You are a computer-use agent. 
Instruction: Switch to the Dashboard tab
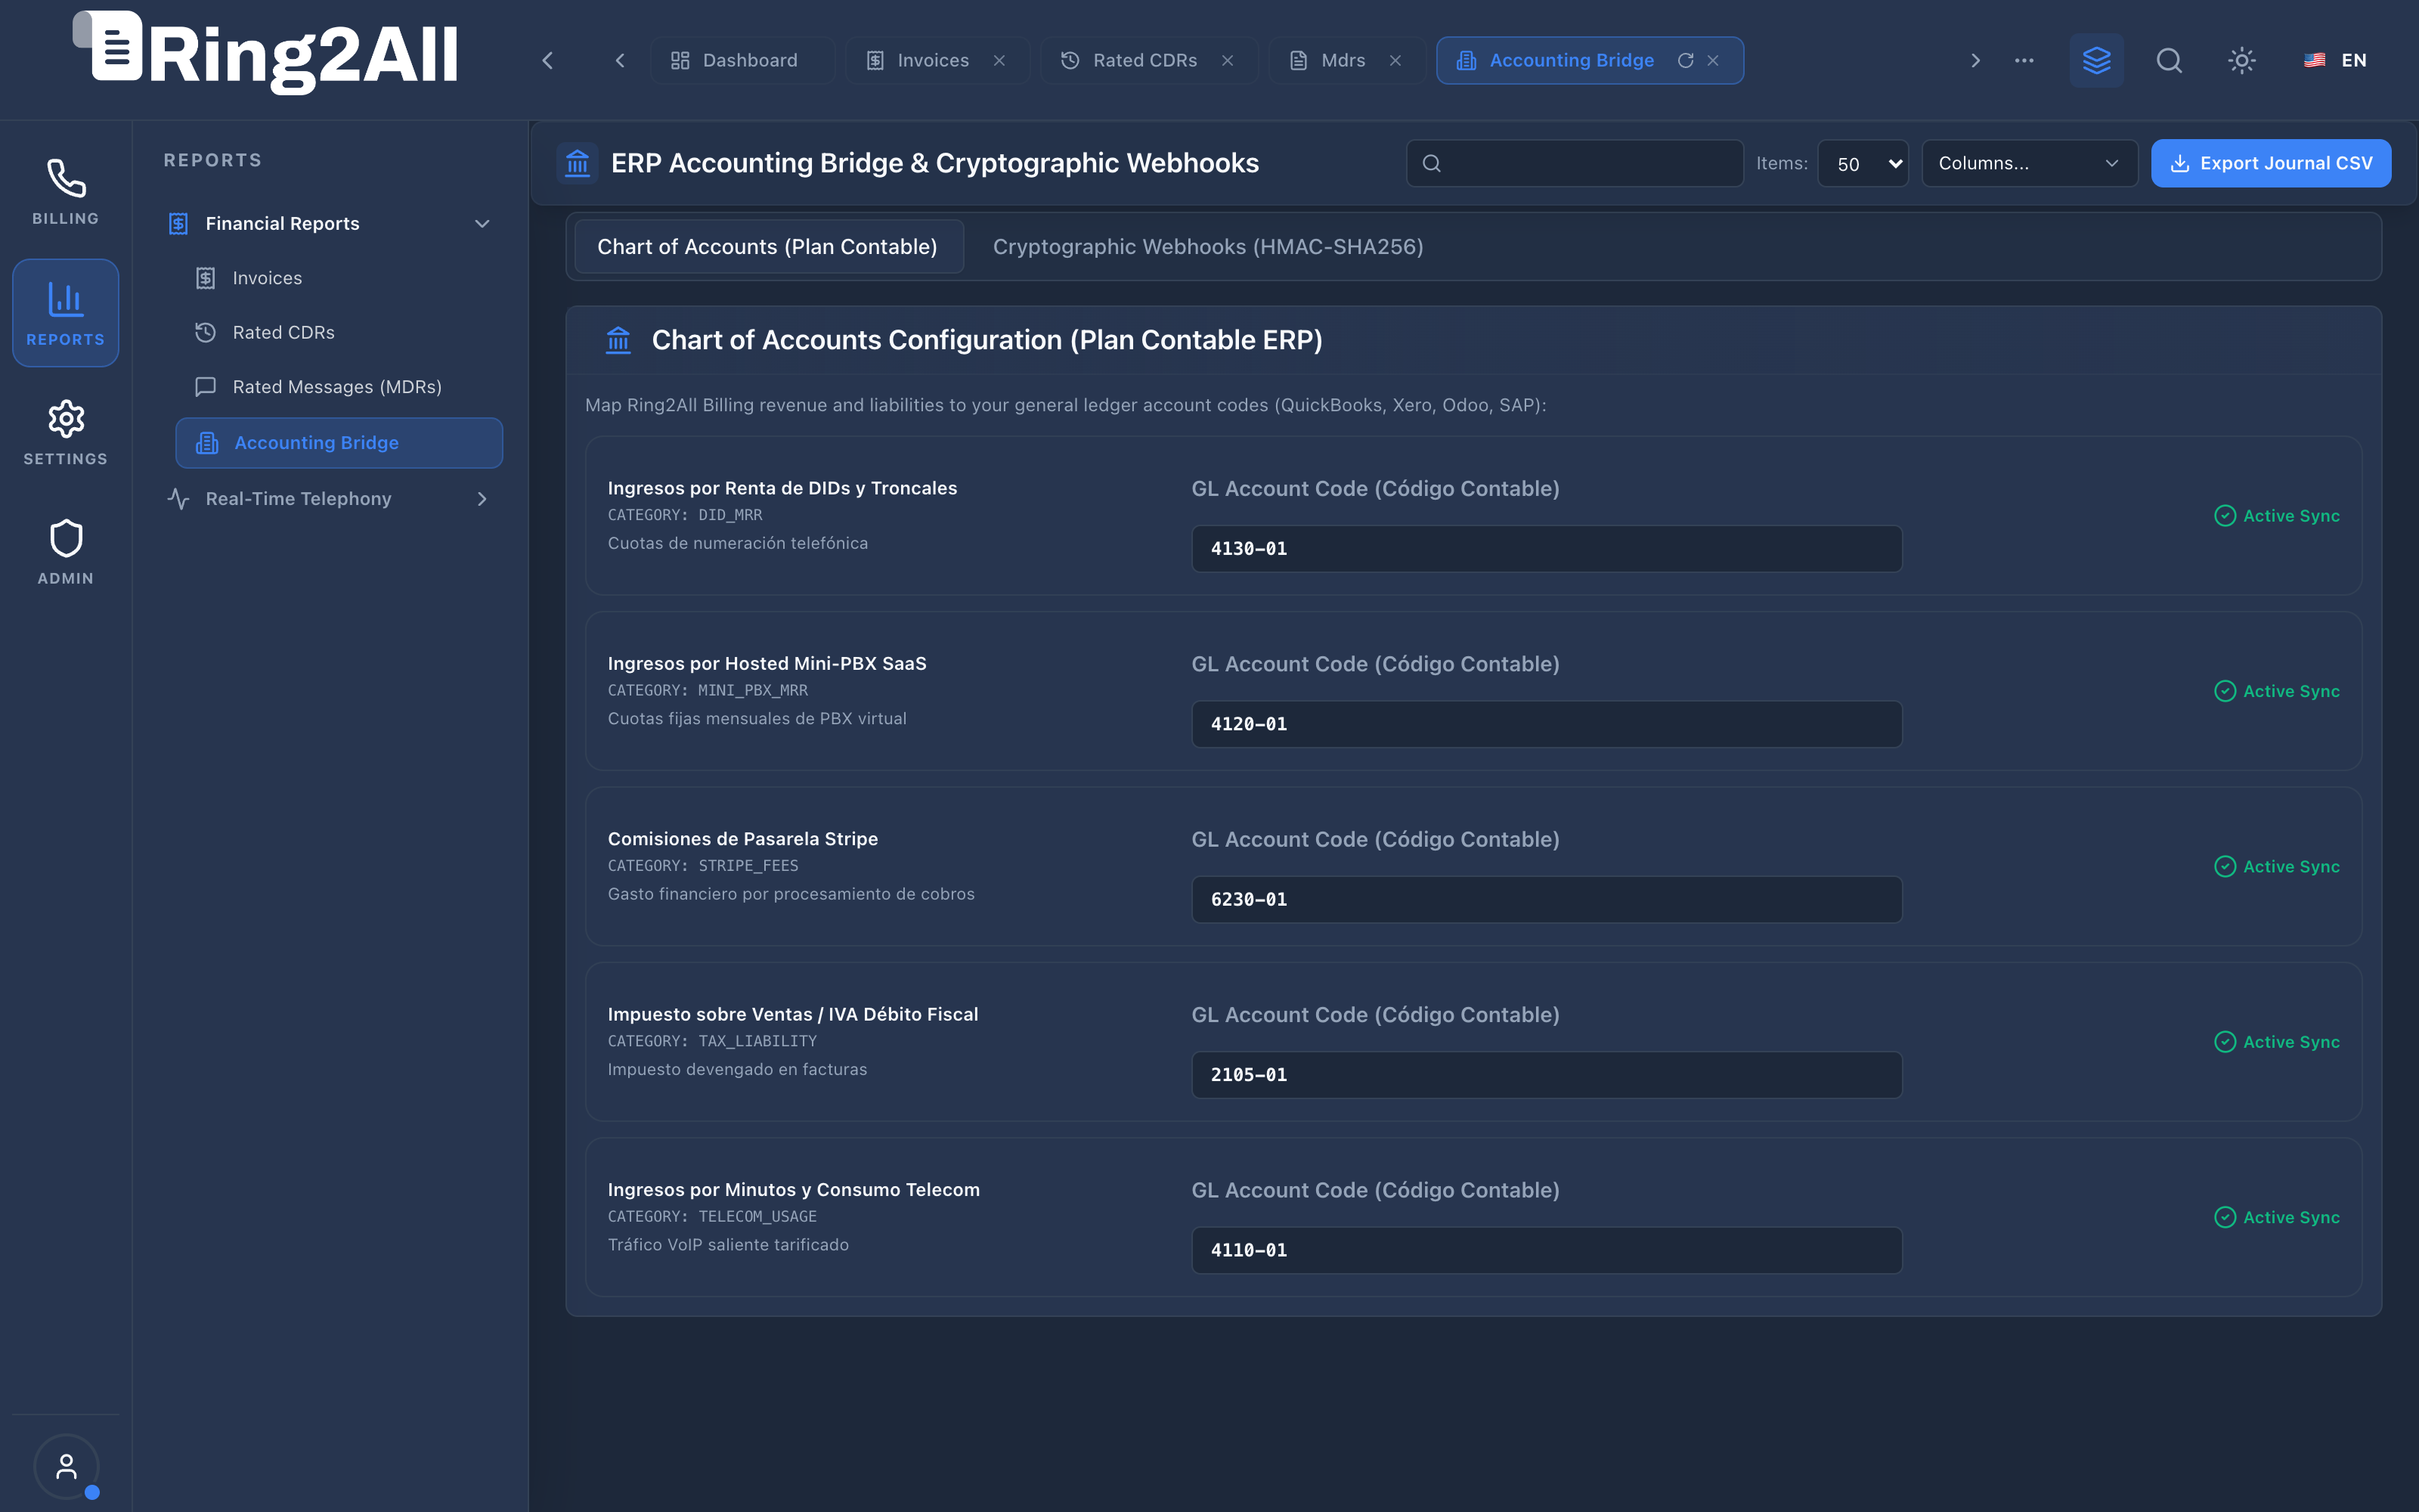point(742,60)
